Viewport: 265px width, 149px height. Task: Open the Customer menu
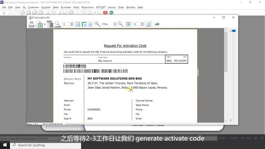click(33, 7)
